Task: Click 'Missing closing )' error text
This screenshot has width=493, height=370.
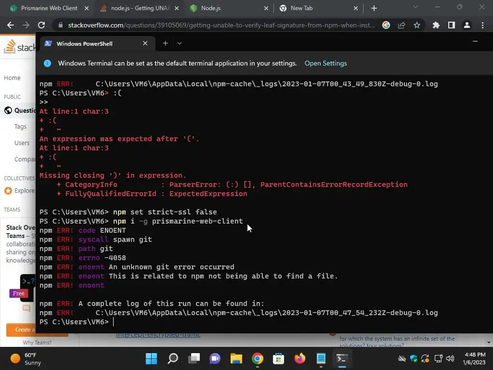Action: click(113, 175)
